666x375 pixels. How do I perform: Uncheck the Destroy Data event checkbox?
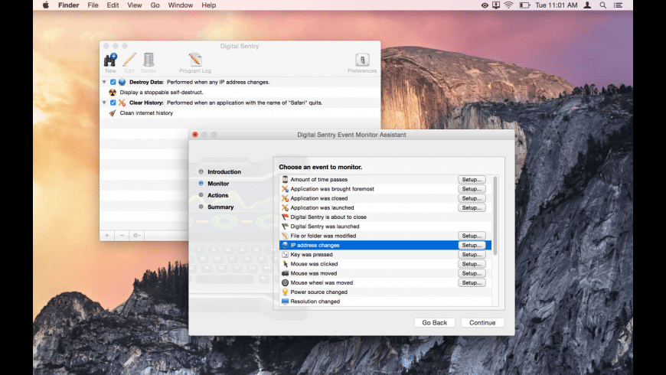113,82
